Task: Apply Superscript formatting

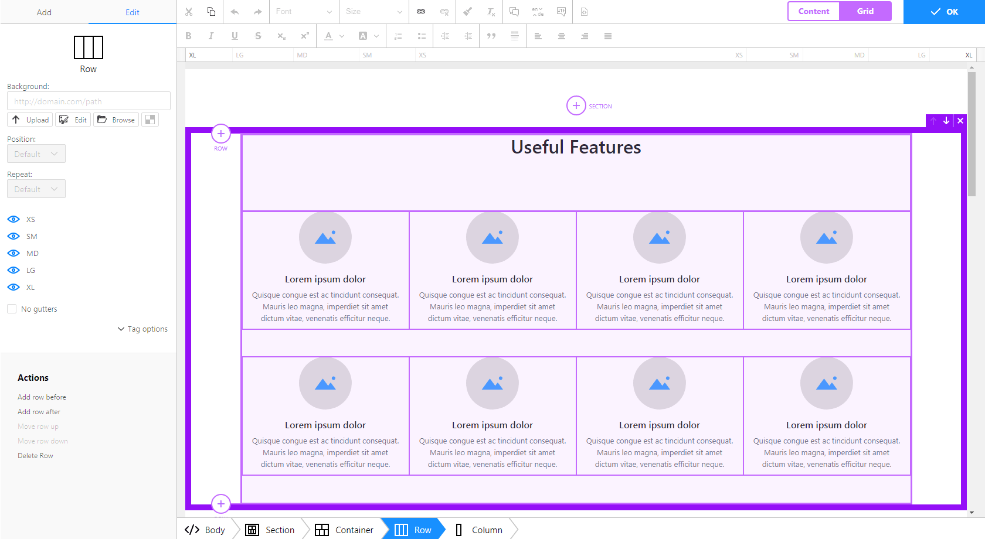Action: [304, 36]
